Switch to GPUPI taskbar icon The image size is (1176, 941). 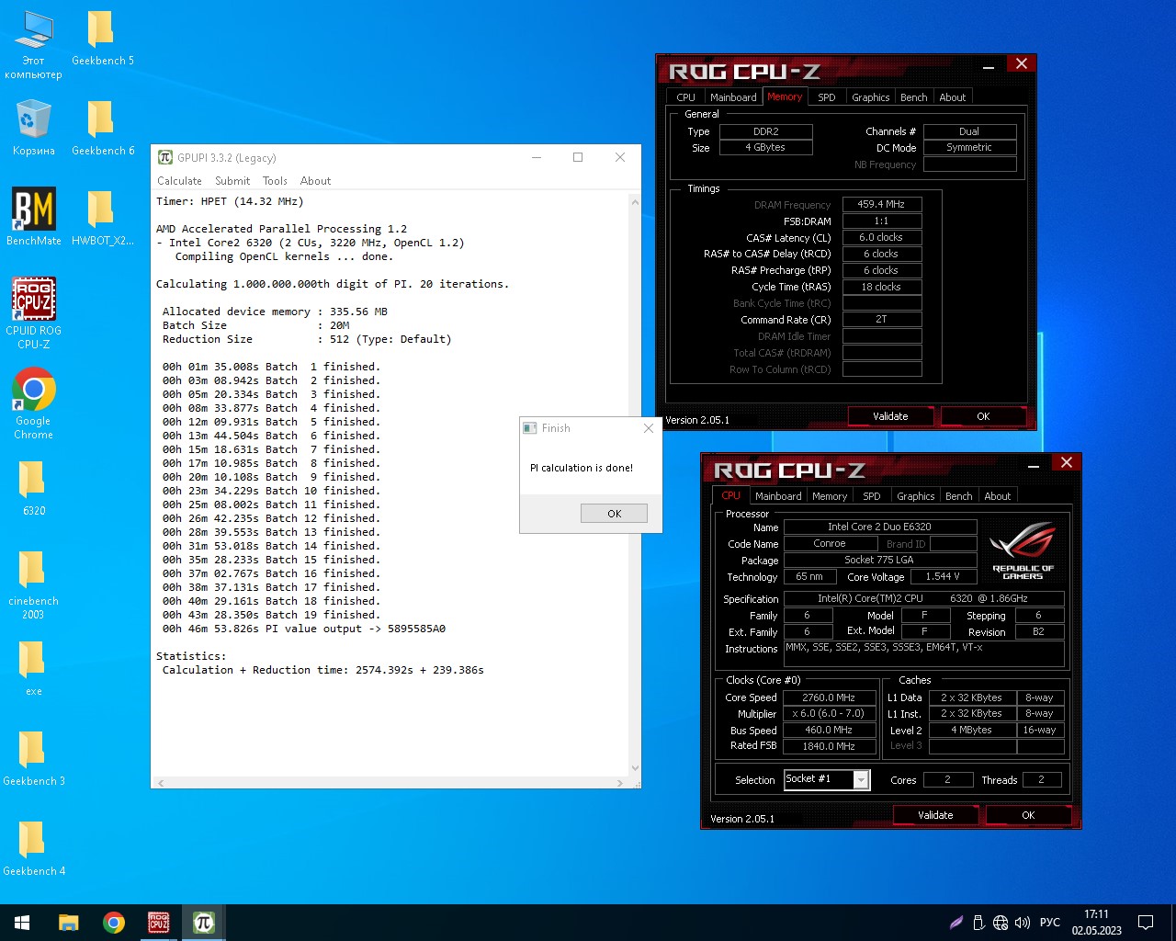(x=203, y=923)
